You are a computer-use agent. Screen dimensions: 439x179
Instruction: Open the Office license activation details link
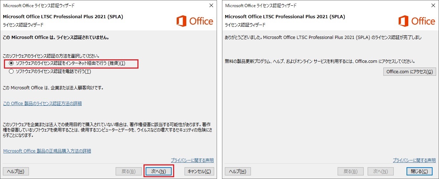tap(42, 104)
